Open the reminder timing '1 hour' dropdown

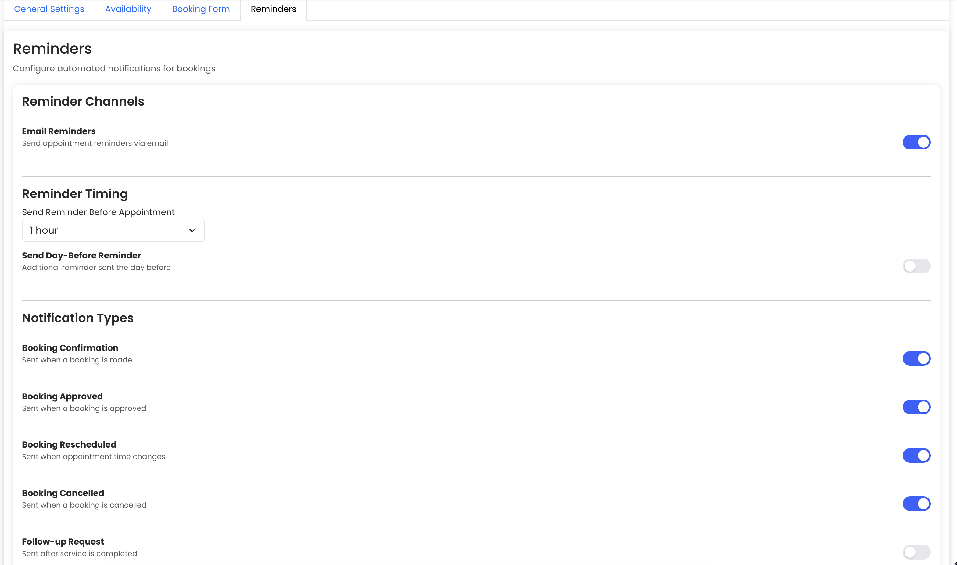[113, 230]
